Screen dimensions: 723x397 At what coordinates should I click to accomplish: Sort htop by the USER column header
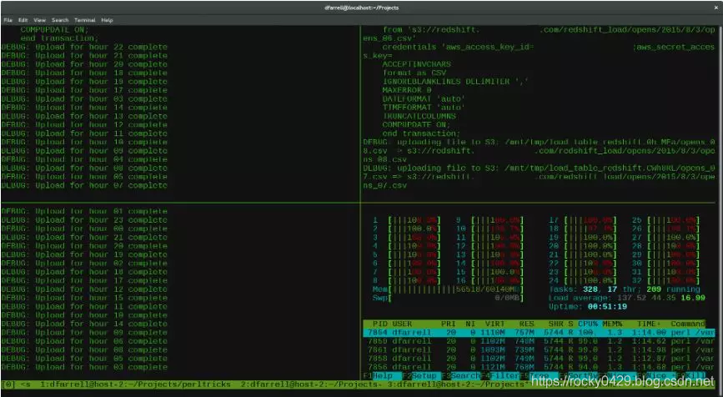click(402, 324)
